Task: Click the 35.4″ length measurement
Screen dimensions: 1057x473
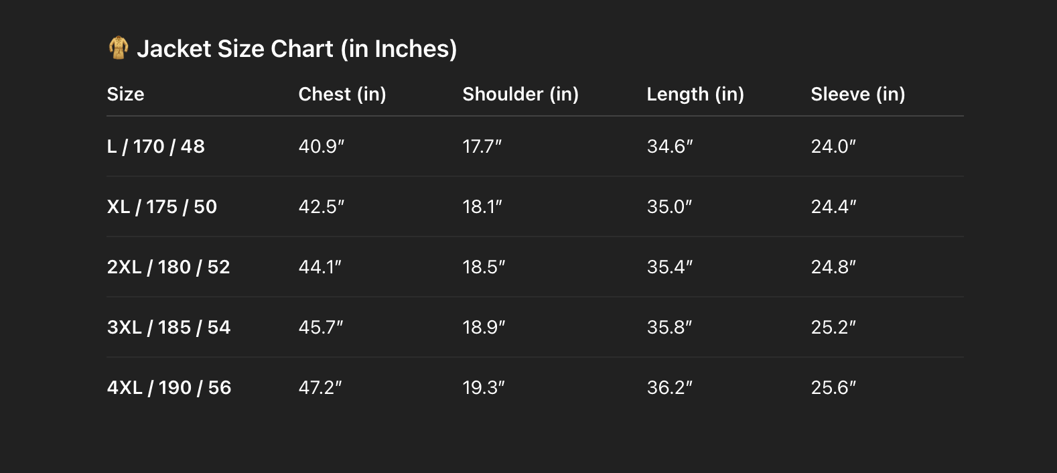Action: [669, 267]
